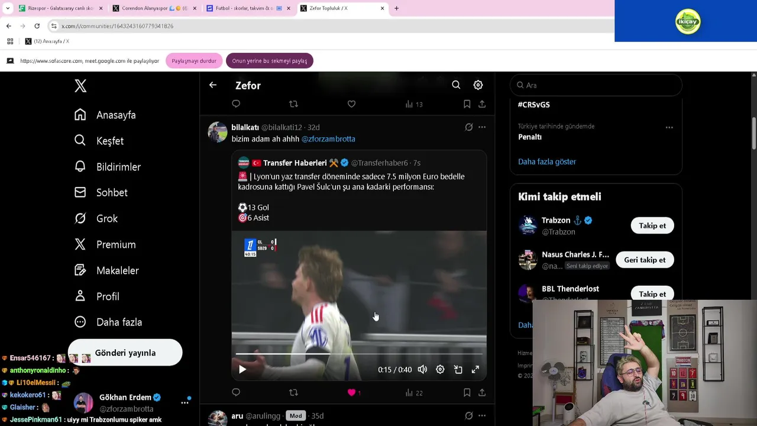Bookmark bilalkatı post
This screenshot has width=757, height=426.
click(x=467, y=392)
